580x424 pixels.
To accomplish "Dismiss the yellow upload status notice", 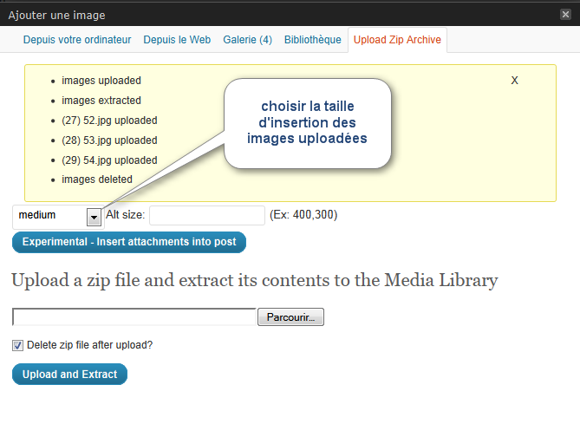I will click(x=514, y=81).
